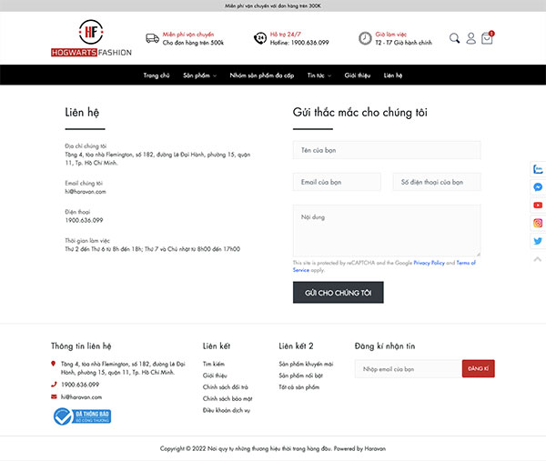This screenshot has height=461, width=546.
Task: Open Nhóm sản phẩm đa cấp menu
Action: [x=261, y=75]
